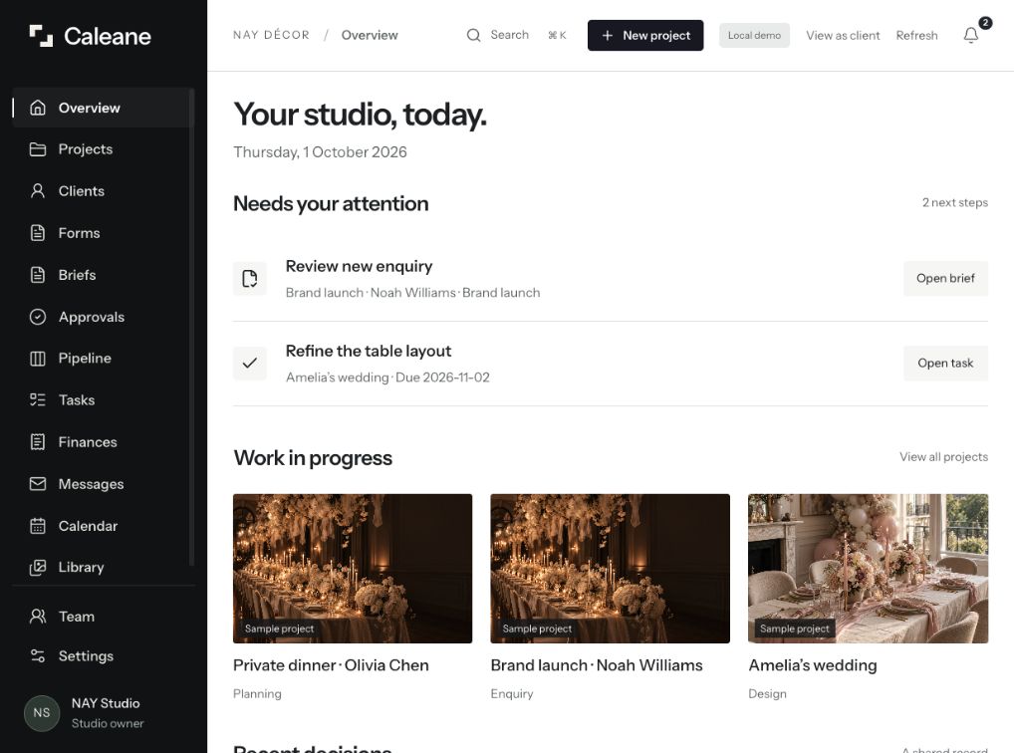This screenshot has height=753, width=1014.
Task: Click the Briefs document icon
Action: [x=38, y=275]
